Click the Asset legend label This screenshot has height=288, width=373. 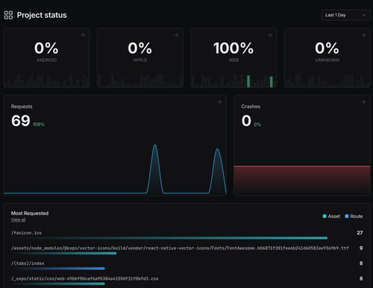(334, 217)
